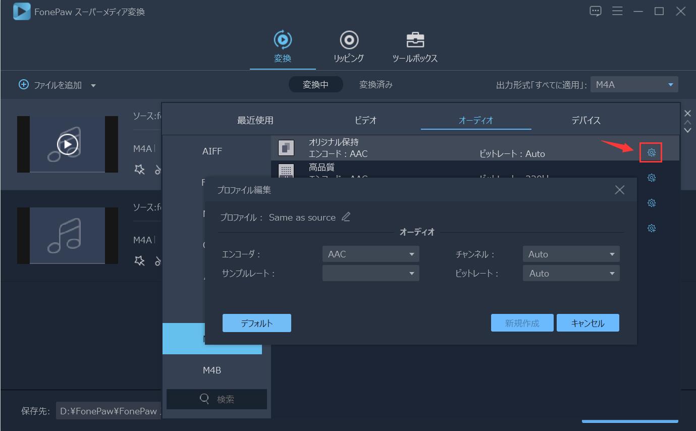Open the ビットレート Auto dropdown
Viewport: 696px width, 431px height.
571,274
